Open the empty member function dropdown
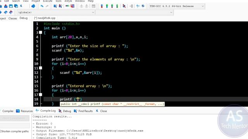 tap(134, 12)
